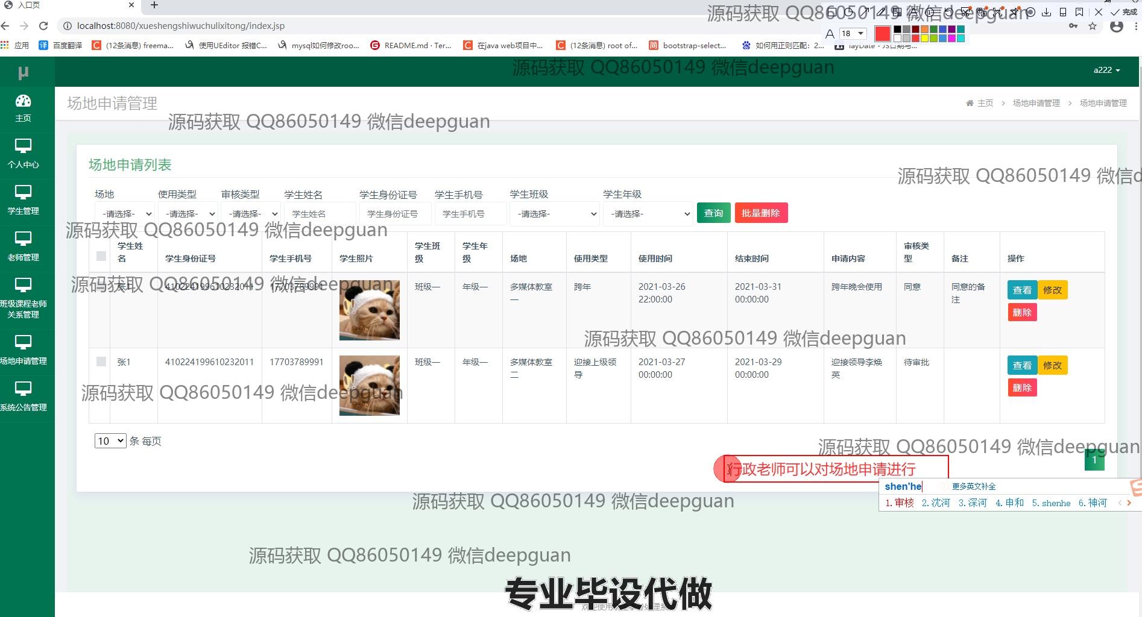Click the red 批量删除 button
The height and width of the screenshot is (617, 1142).
tap(761, 213)
